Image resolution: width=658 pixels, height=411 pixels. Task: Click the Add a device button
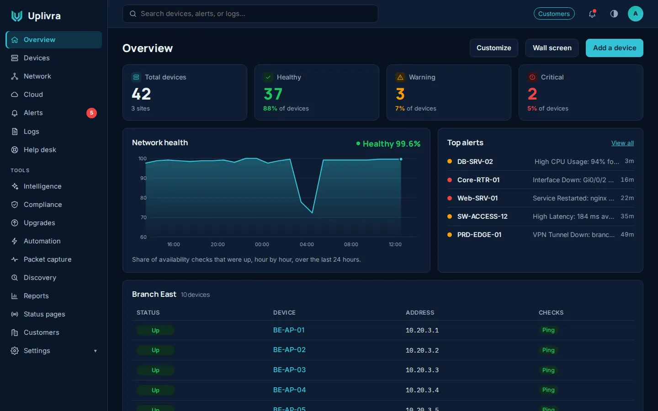tap(615, 48)
